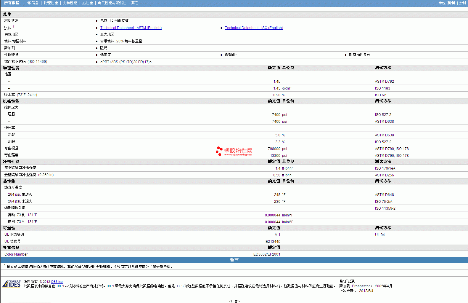Click the 物理性能 section header row
The height and width of the screenshot is (303, 468).
point(11,68)
